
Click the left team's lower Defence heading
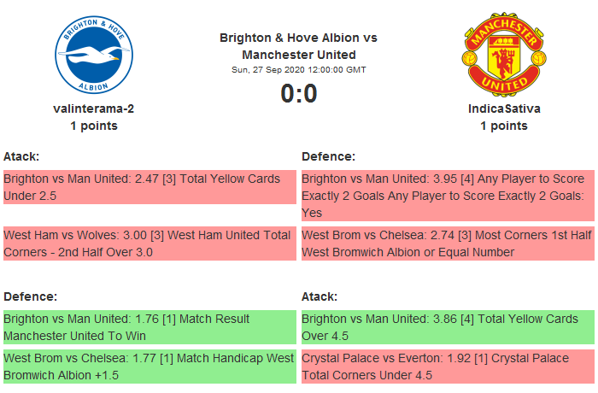[x=30, y=296]
